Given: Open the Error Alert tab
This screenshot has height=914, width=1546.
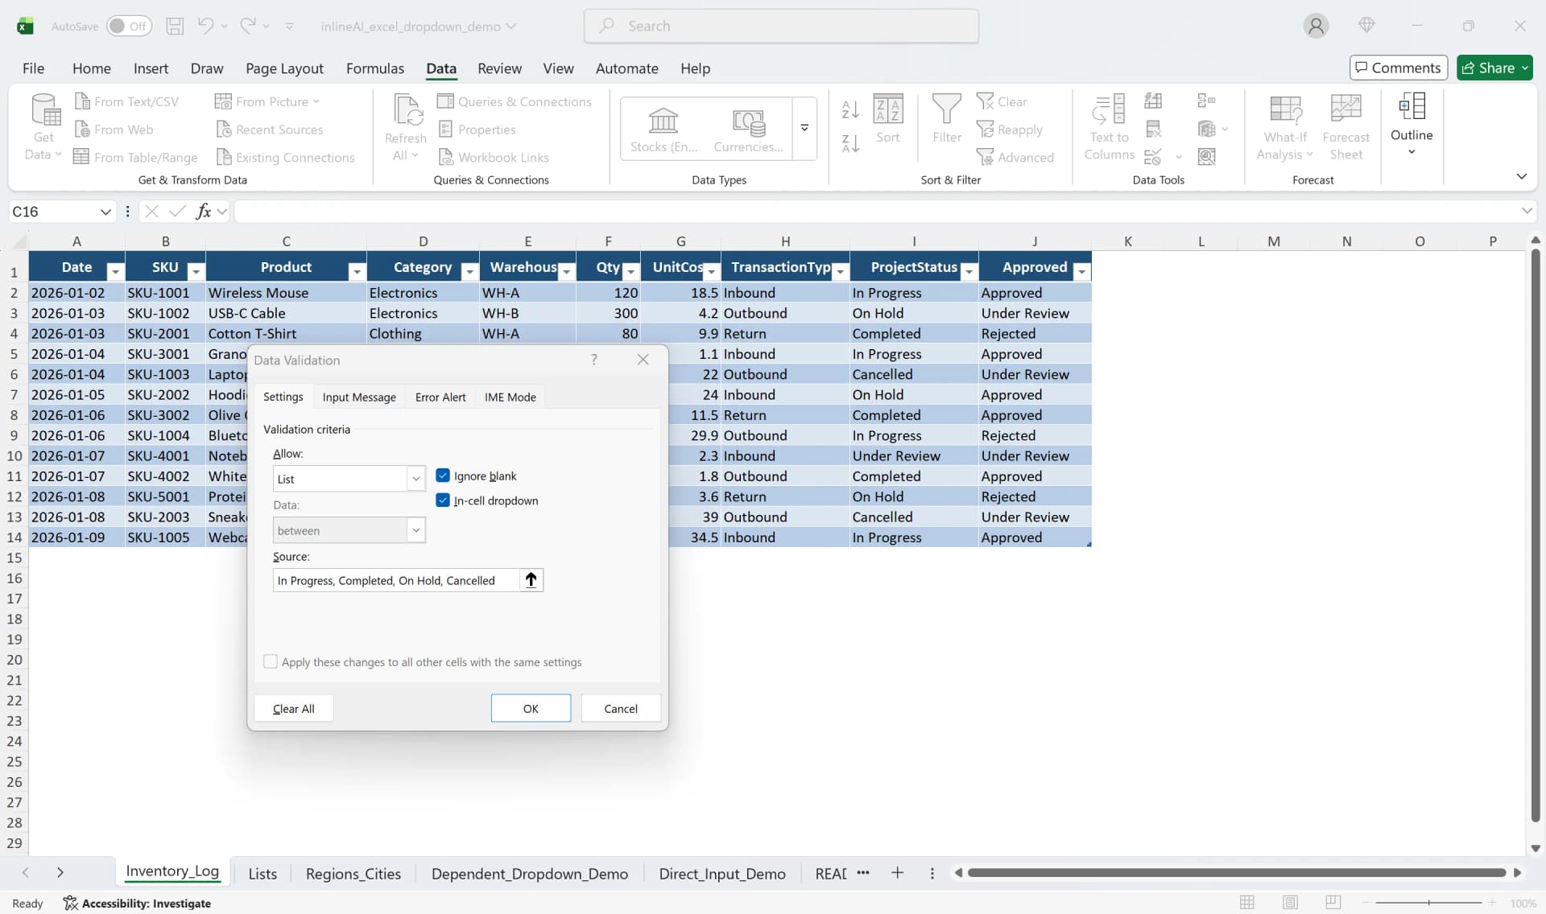Looking at the screenshot, I should pyautogui.click(x=440, y=397).
